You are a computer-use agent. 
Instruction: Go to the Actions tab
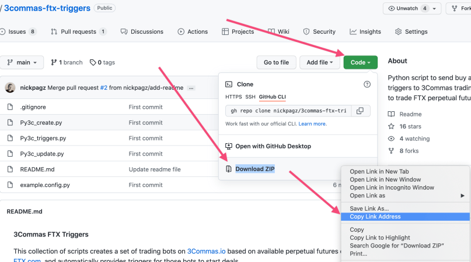(x=193, y=31)
